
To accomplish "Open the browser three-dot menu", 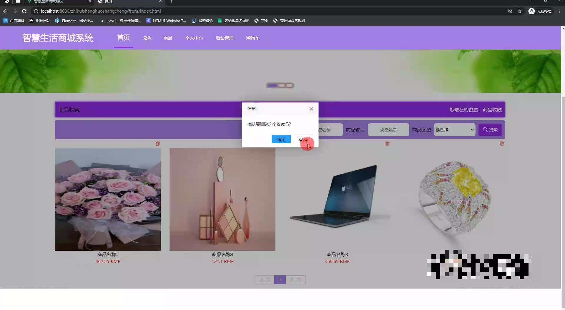I will 560,11.
